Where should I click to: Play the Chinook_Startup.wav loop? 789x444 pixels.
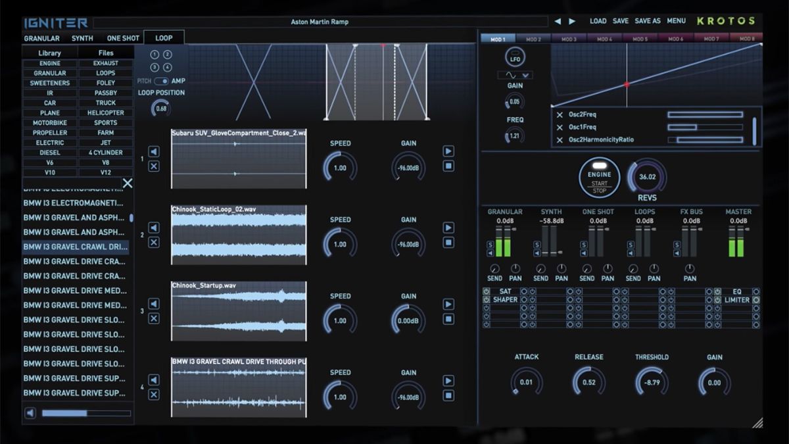(x=448, y=304)
